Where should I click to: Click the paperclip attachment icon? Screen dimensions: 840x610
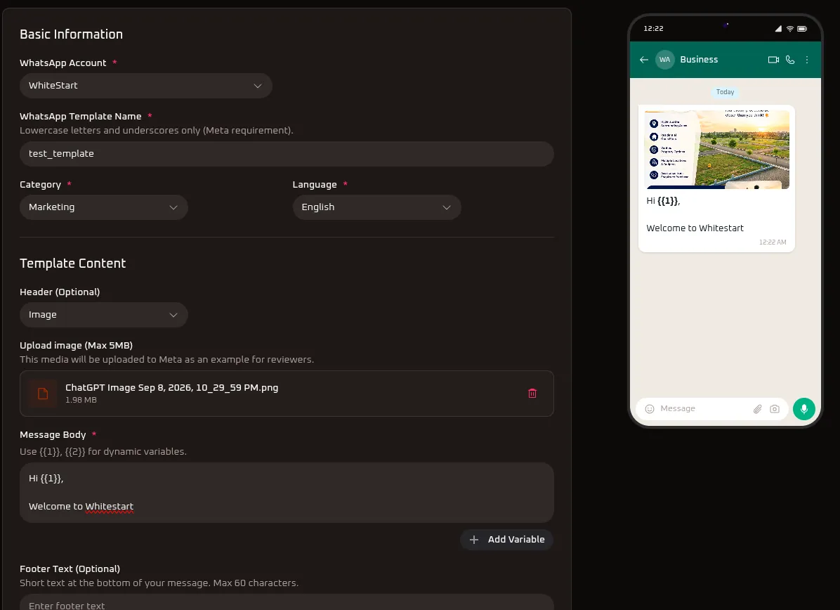click(758, 409)
